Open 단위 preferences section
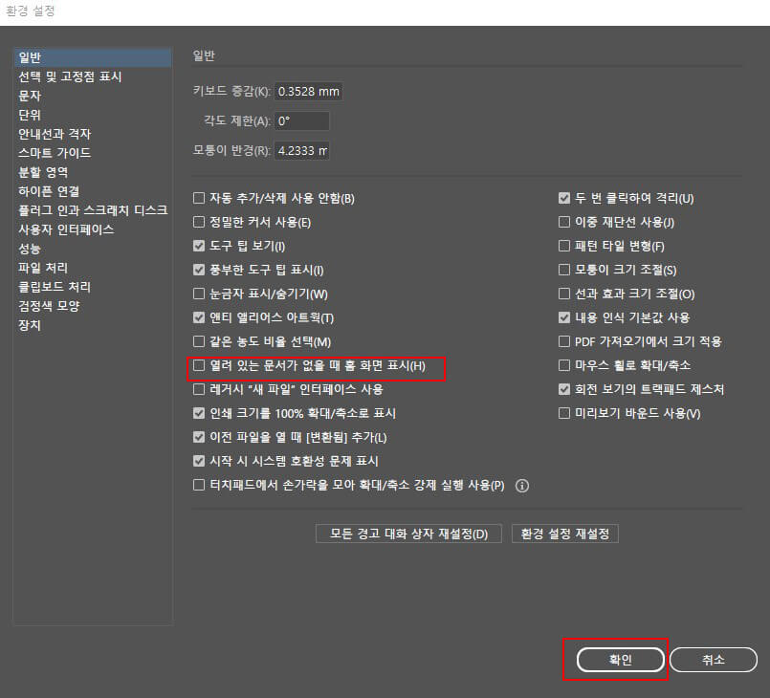This screenshot has height=698, width=770. (93, 115)
